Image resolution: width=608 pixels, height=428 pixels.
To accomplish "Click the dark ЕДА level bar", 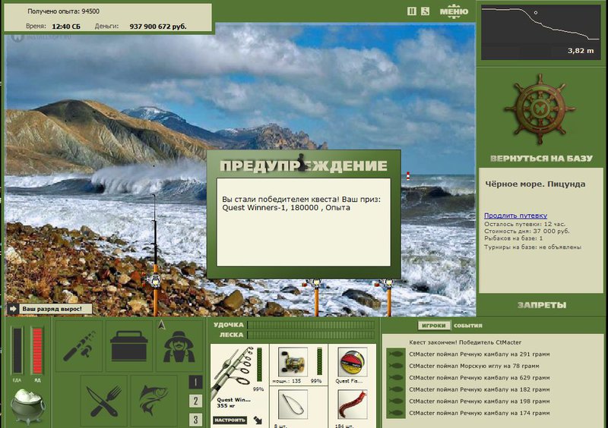I will (17, 351).
